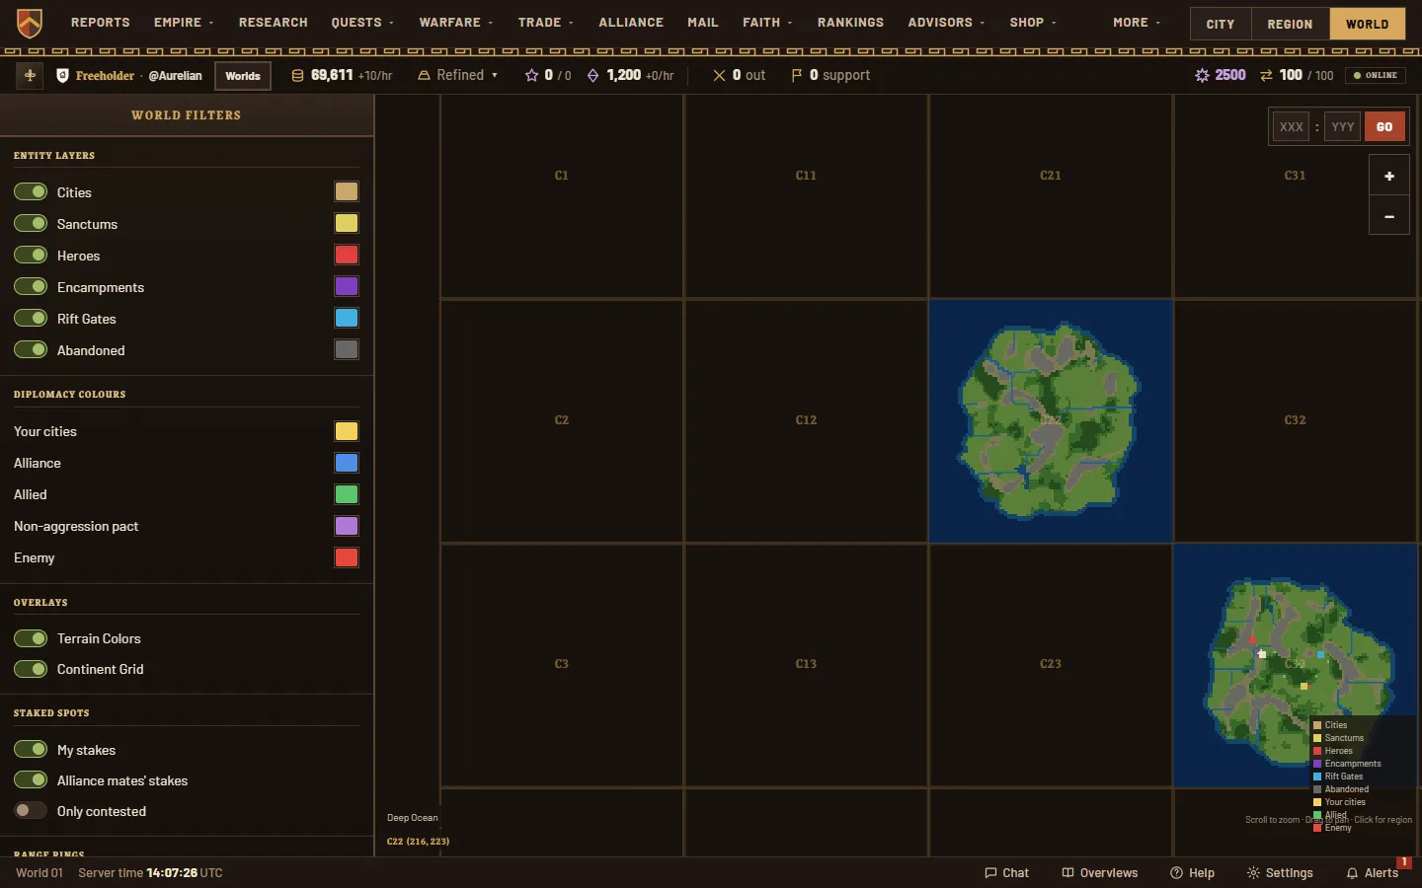Click the Worlds button

pyautogui.click(x=243, y=75)
